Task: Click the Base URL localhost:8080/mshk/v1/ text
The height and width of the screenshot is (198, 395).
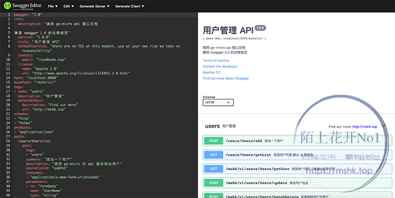Action: click(x=234, y=39)
